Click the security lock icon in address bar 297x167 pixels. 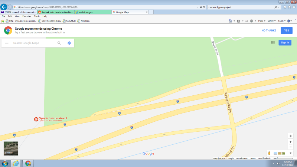tap(201, 7)
